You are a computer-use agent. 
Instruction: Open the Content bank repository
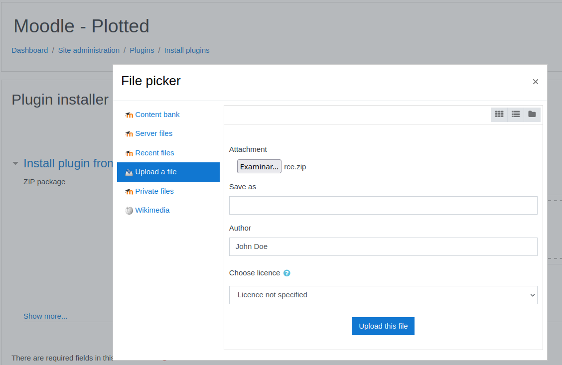tap(157, 115)
